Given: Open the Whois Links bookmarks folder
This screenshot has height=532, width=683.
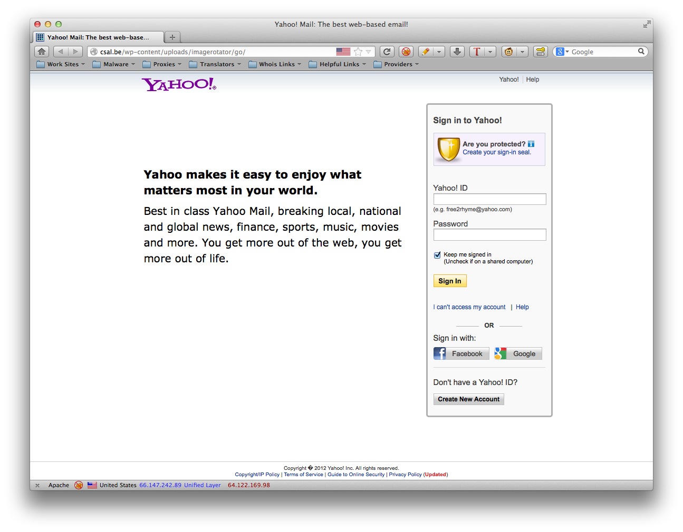Looking at the screenshot, I should tap(275, 64).
